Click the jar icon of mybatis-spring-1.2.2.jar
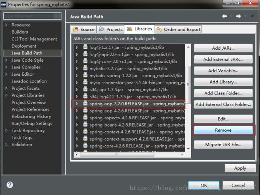 click(x=85, y=75)
